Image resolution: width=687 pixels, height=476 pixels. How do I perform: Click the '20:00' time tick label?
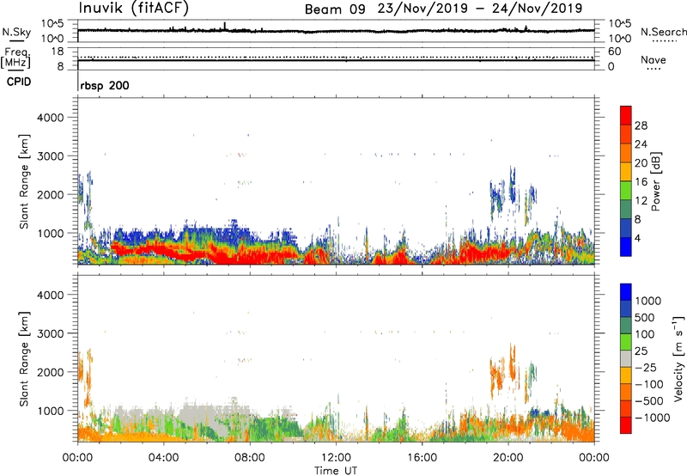coord(508,458)
